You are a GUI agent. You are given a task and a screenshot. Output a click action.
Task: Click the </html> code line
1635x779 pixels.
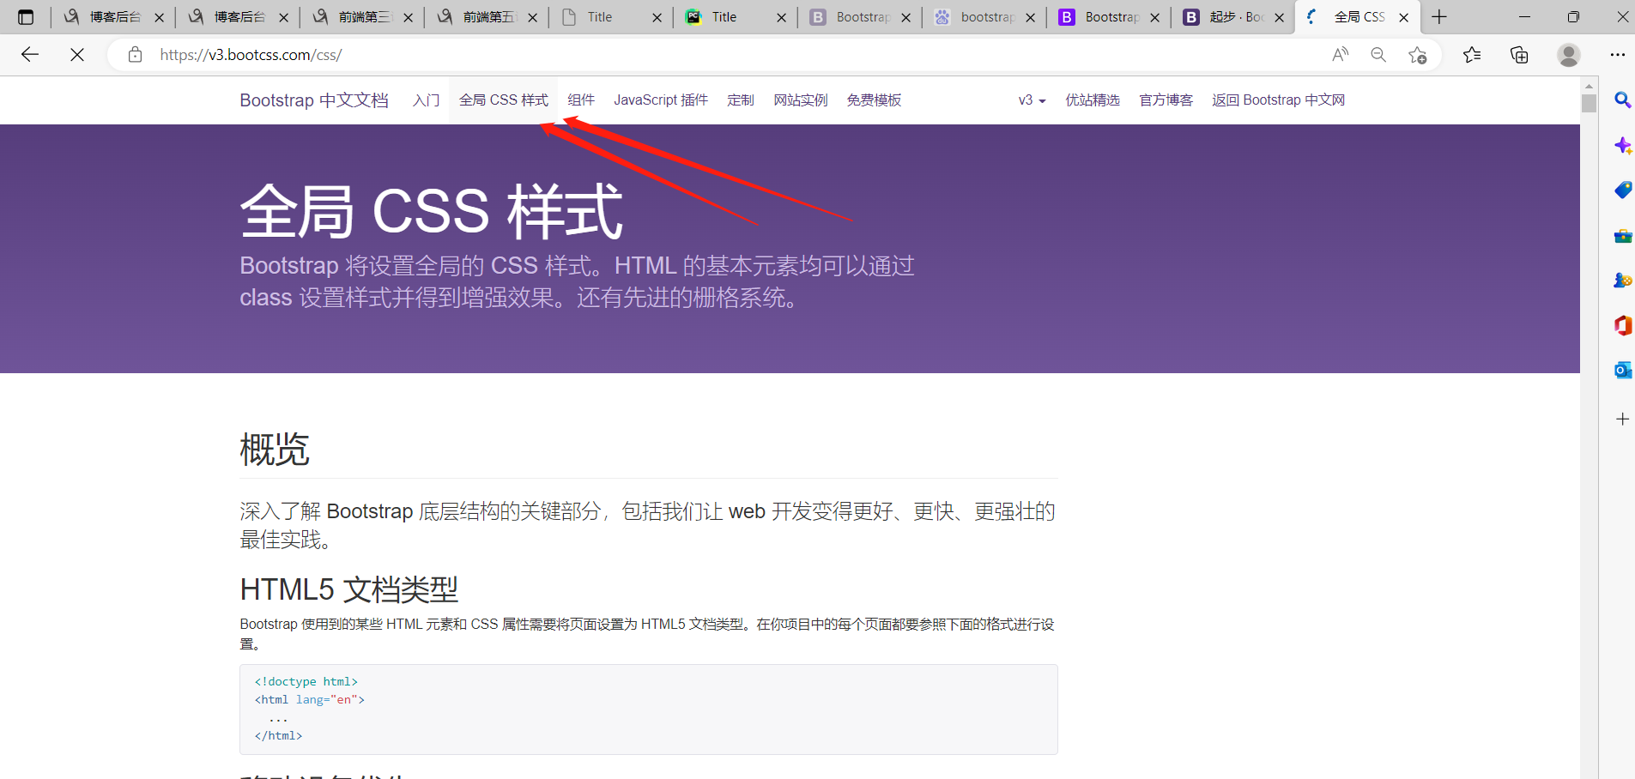(279, 735)
